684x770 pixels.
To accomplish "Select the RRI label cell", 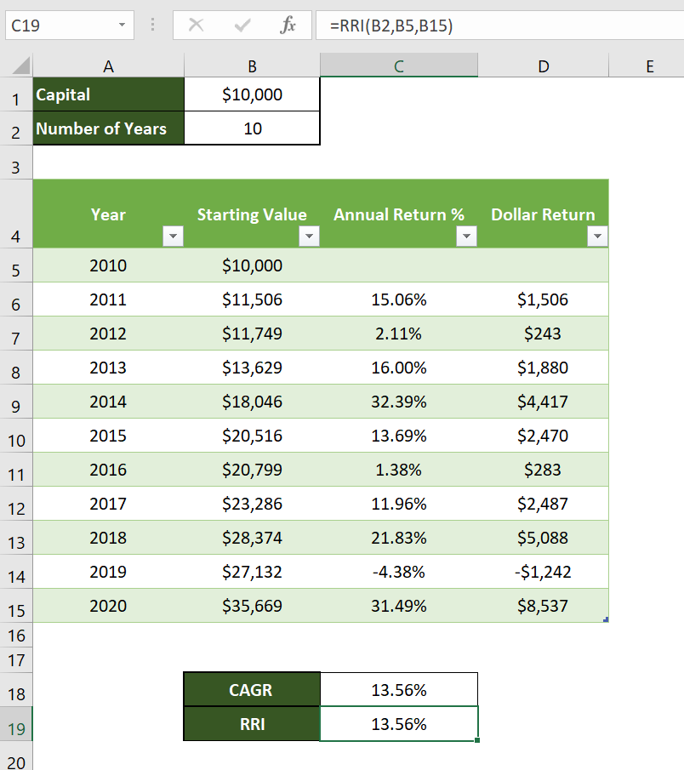I will pos(252,724).
